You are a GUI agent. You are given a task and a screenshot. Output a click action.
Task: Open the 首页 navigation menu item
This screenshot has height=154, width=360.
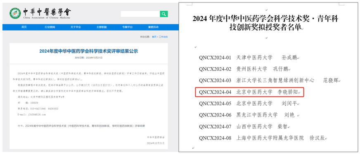coord(24,27)
